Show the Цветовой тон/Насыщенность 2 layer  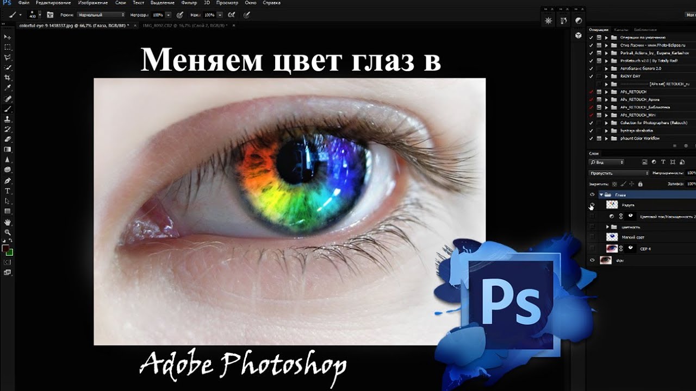592,216
